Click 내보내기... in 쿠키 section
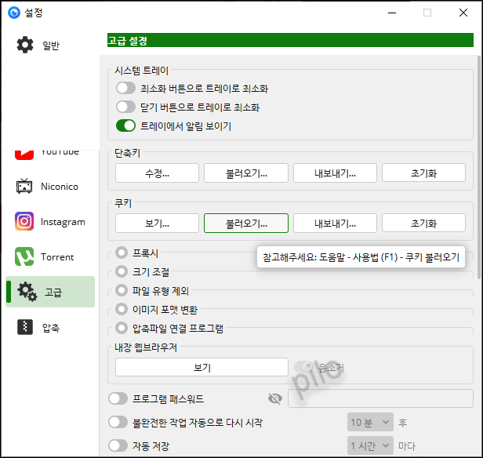 click(335, 224)
